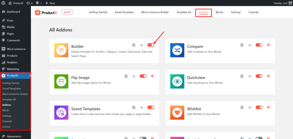Open Quickview settings gear
Image resolution: width=293 pixels, height=139 pixels.
coord(268,76)
